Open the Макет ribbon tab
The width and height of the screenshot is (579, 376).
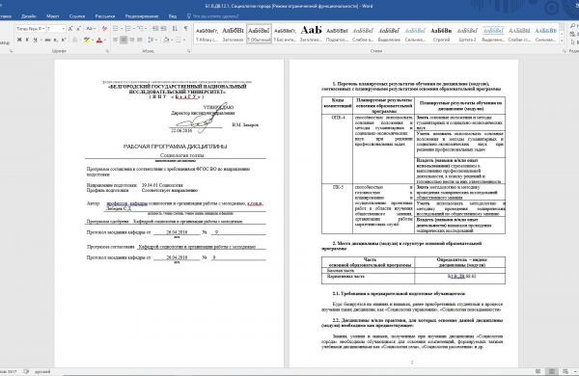coord(53,16)
